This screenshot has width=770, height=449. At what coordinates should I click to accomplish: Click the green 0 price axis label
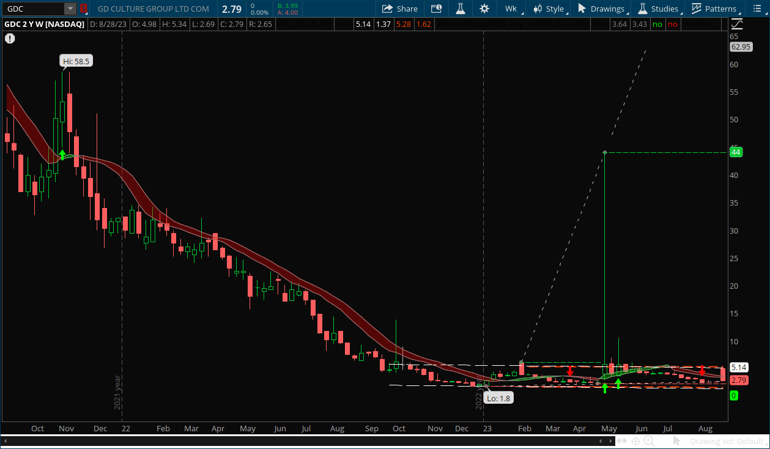734,395
